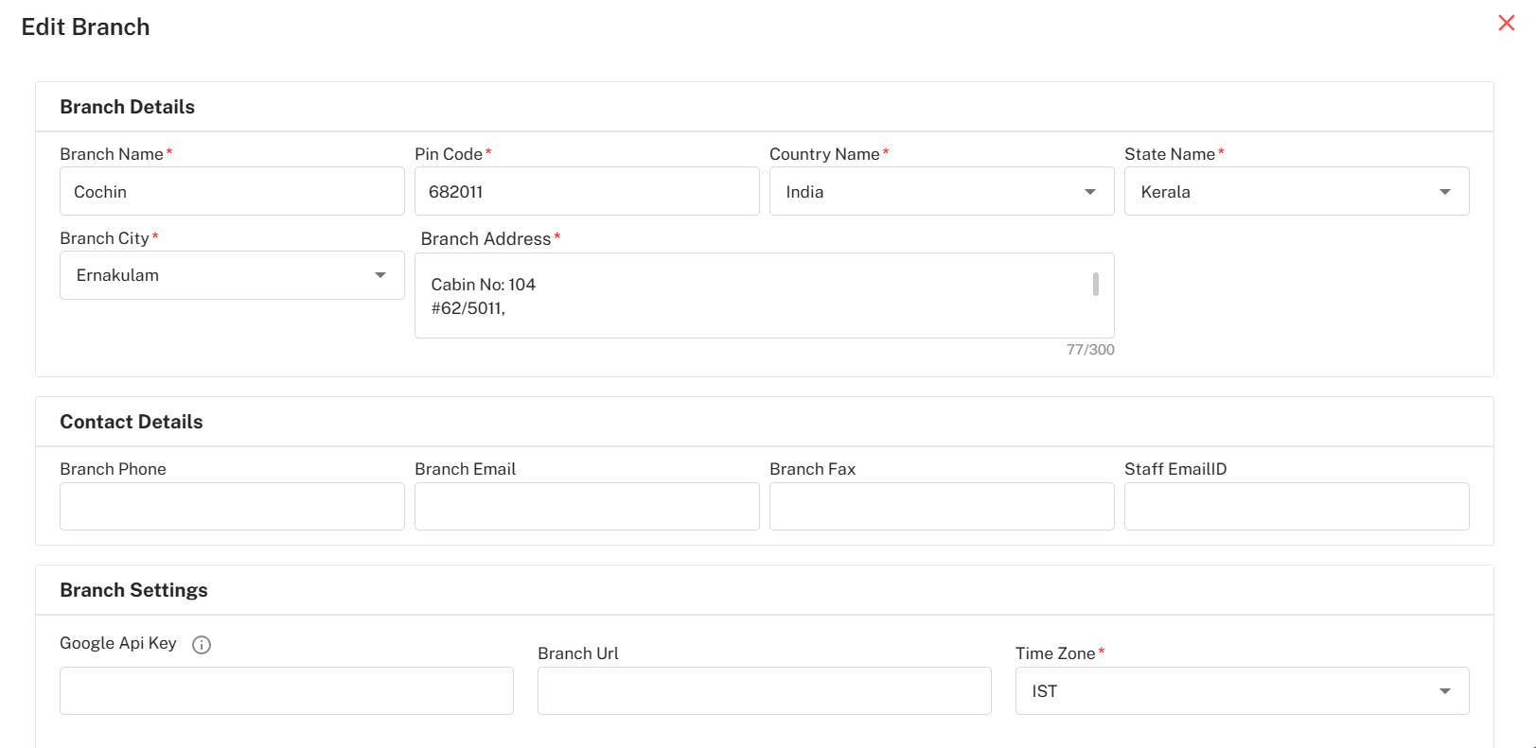Image resolution: width=1536 pixels, height=748 pixels.
Task: Open the Branch City dropdown
Action: click(232, 275)
